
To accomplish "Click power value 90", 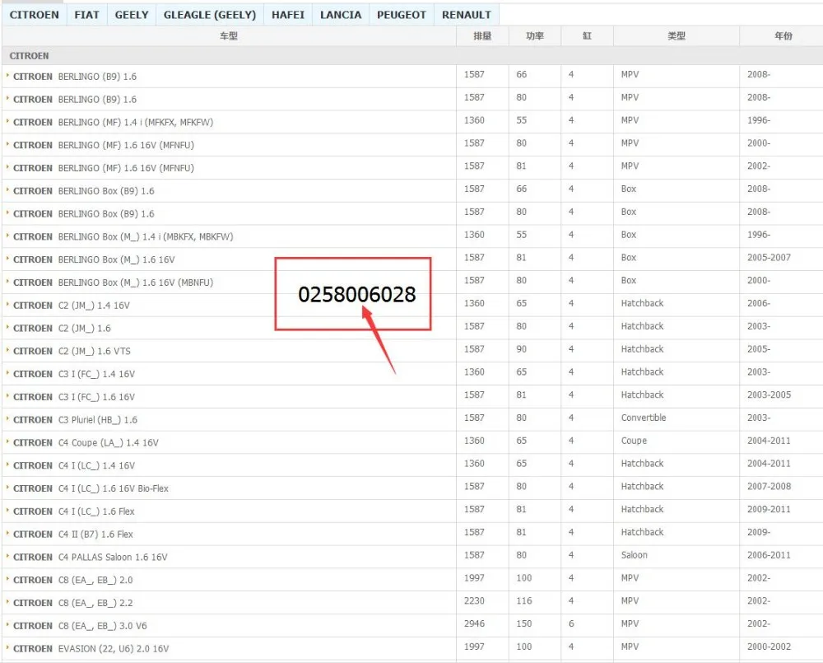I will 521,349.
